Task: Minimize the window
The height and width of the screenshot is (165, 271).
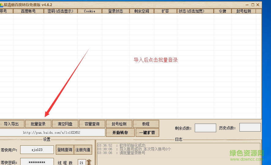Action: (247, 5)
